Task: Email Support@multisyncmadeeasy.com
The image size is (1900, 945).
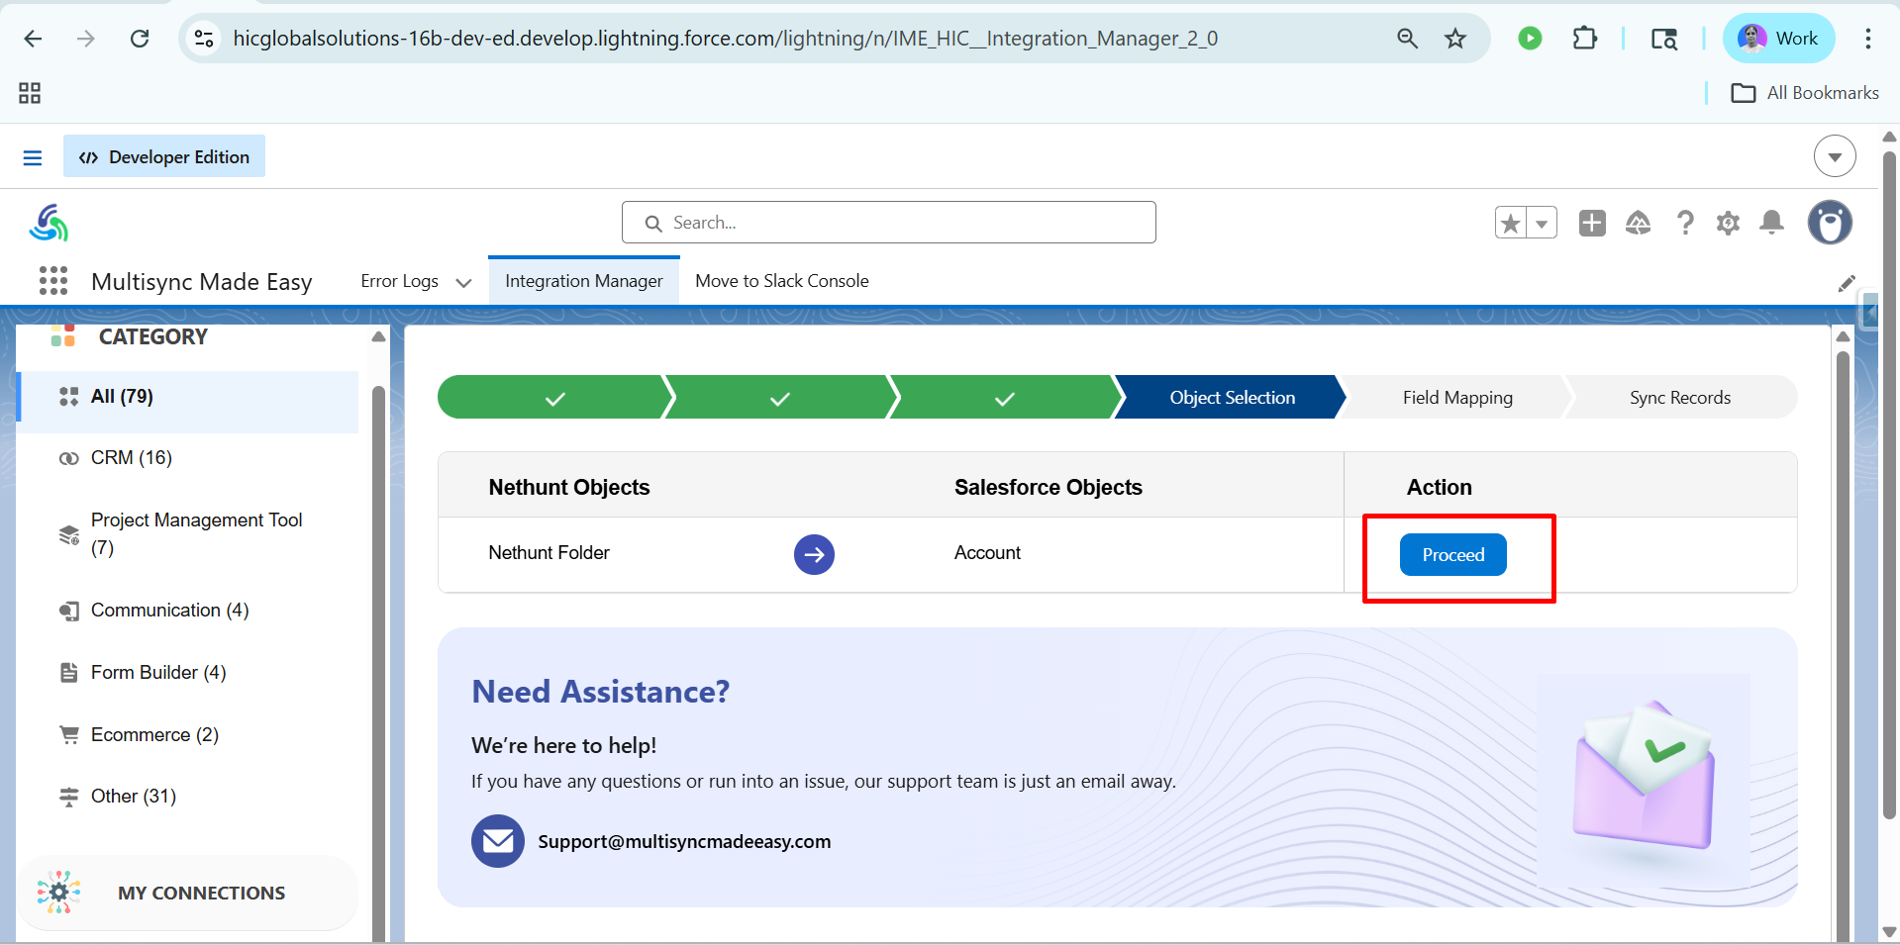Action: point(684,842)
